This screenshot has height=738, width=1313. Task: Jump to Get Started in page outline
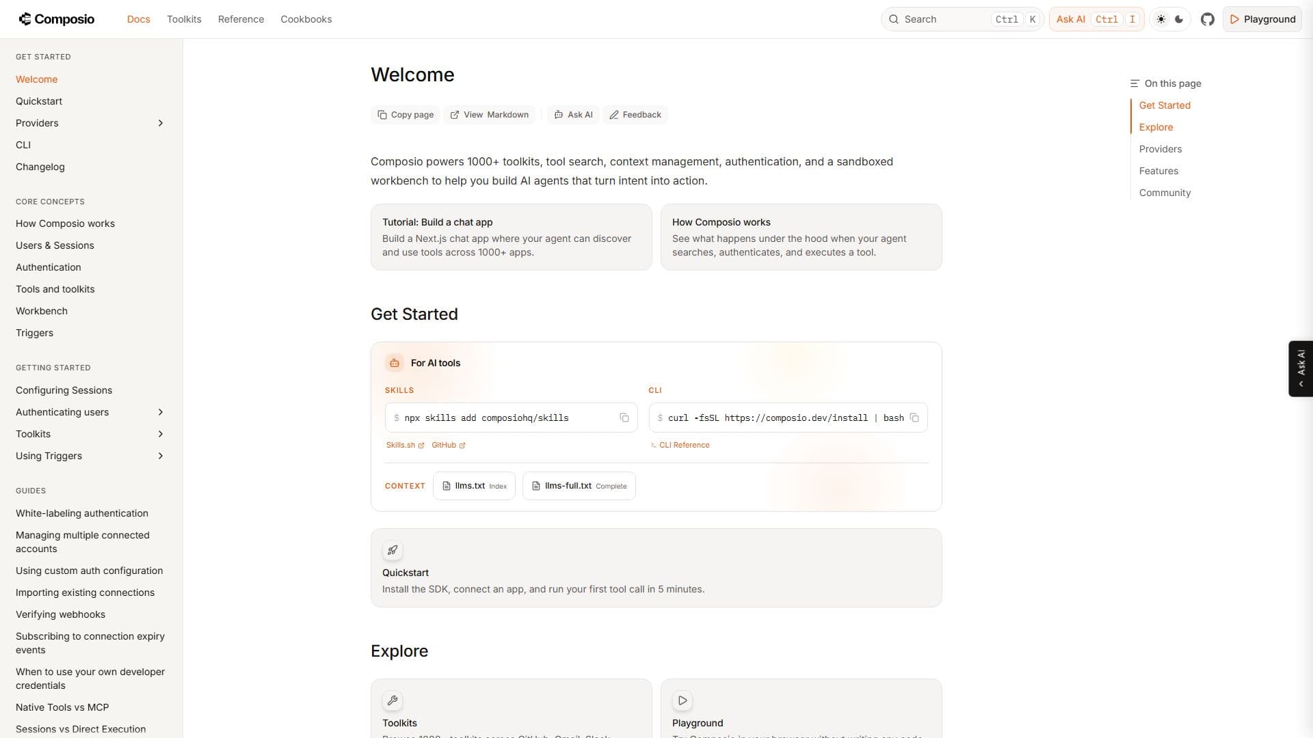coord(1165,105)
